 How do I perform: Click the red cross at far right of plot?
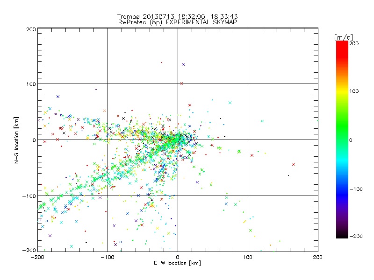pyautogui.click(x=294, y=164)
